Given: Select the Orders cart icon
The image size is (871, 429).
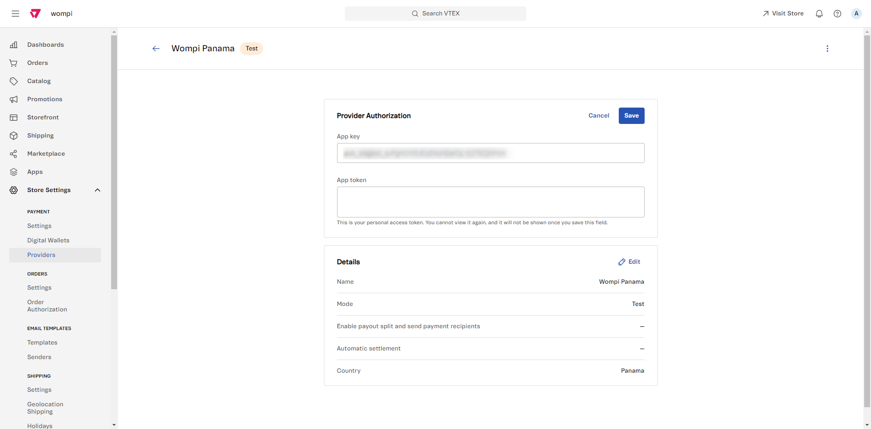Looking at the screenshot, I should (x=14, y=63).
